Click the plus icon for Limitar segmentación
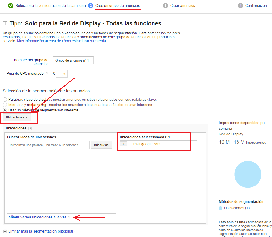 [x=5, y=231]
